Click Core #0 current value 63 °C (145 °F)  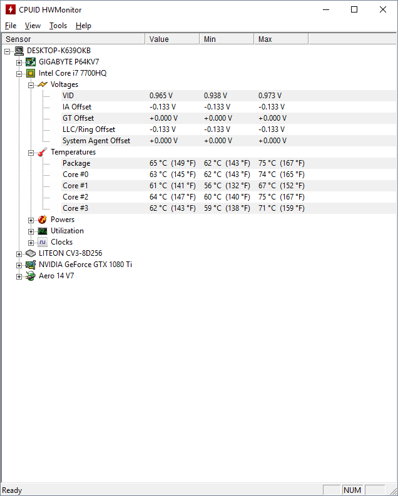click(173, 175)
